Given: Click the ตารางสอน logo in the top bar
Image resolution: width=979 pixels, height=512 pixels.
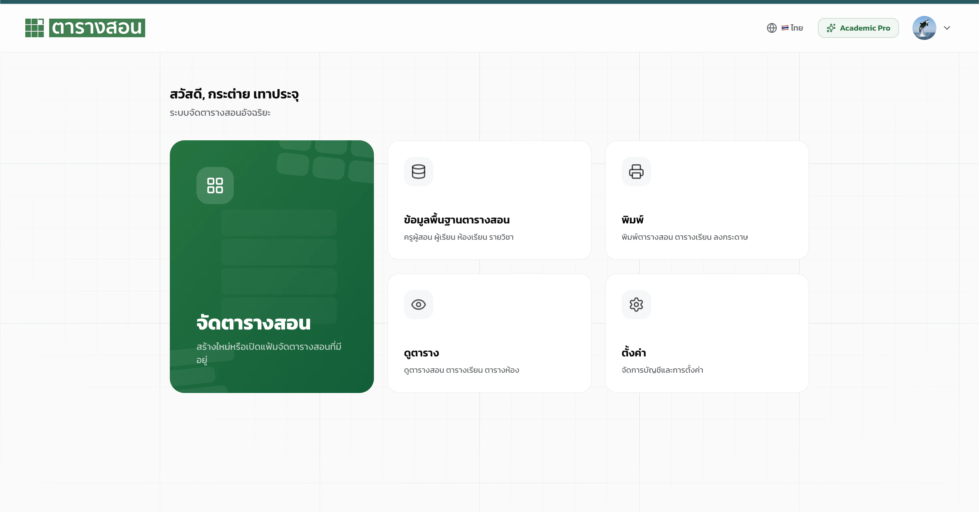Looking at the screenshot, I should (84, 28).
